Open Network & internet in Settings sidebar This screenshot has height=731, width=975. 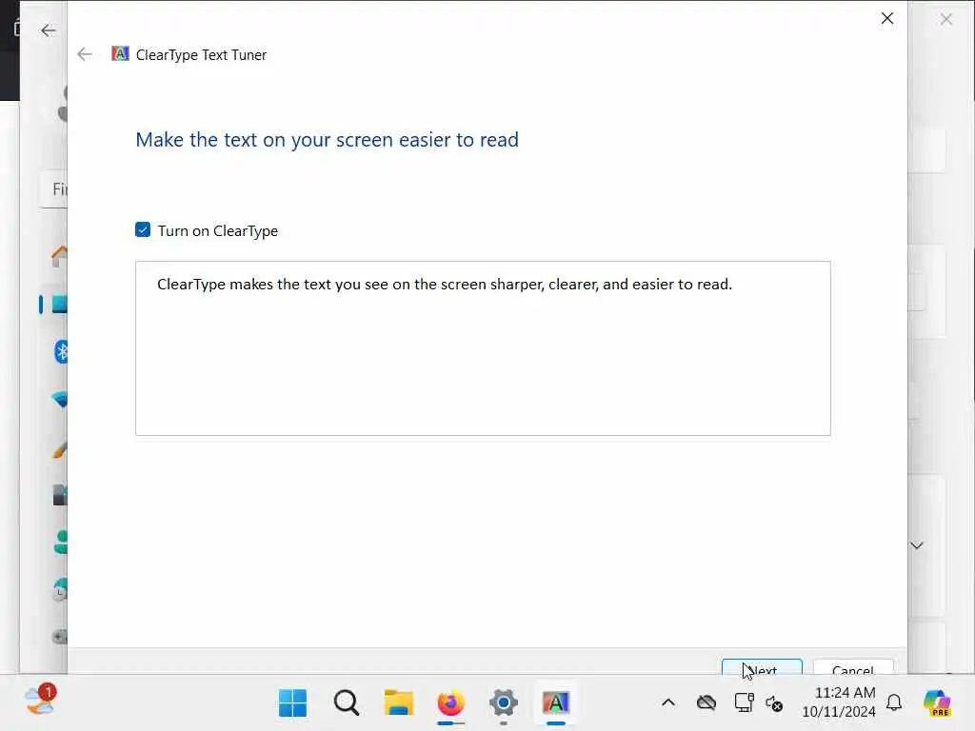[x=60, y=400]
